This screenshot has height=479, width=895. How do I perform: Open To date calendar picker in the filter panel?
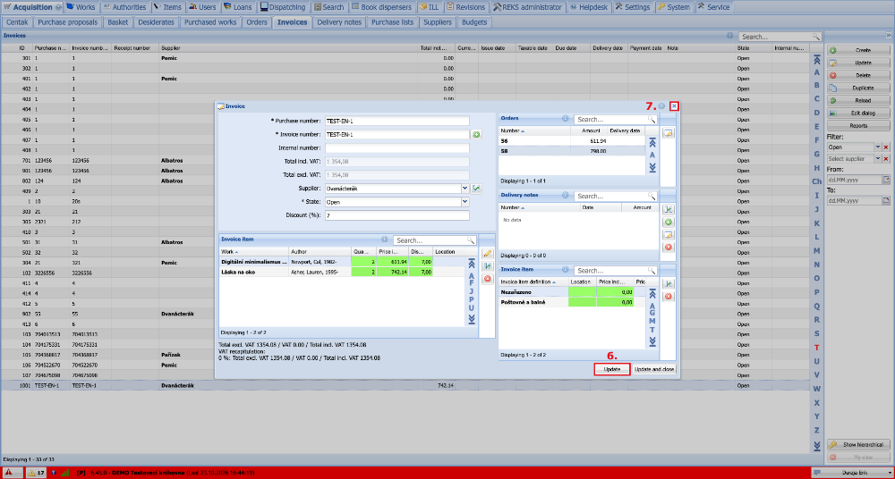point(886,201)
